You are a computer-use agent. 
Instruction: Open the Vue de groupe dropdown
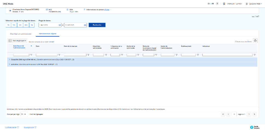17,41
